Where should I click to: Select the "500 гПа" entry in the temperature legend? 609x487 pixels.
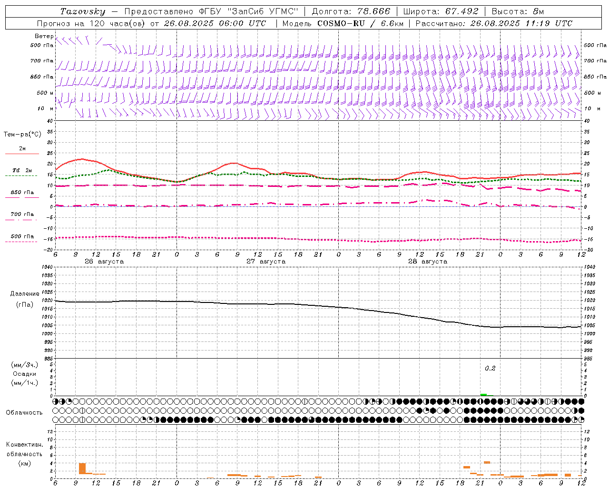22,236
